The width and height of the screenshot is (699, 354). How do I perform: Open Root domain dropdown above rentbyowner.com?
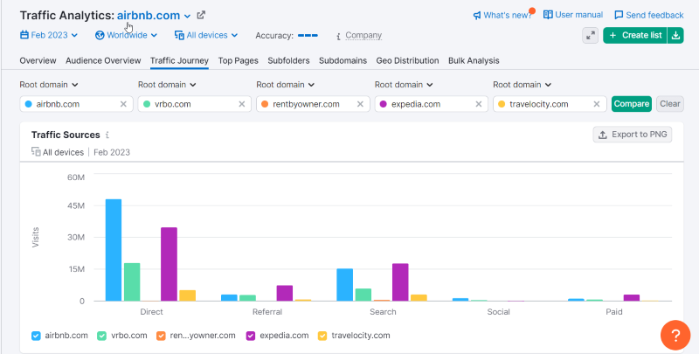(x=286, y=85)
